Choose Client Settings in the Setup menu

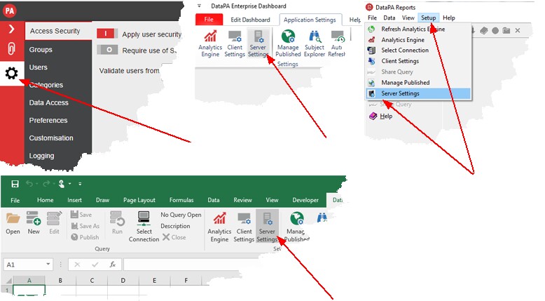tap(418, 61)
